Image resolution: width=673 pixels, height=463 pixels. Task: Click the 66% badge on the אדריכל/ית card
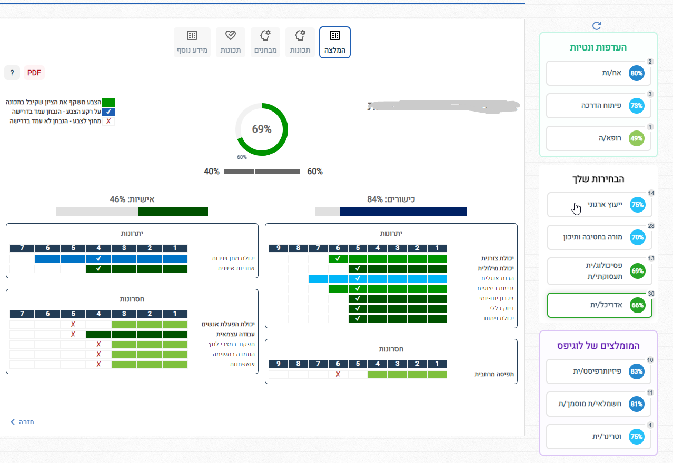coord(638,305)
